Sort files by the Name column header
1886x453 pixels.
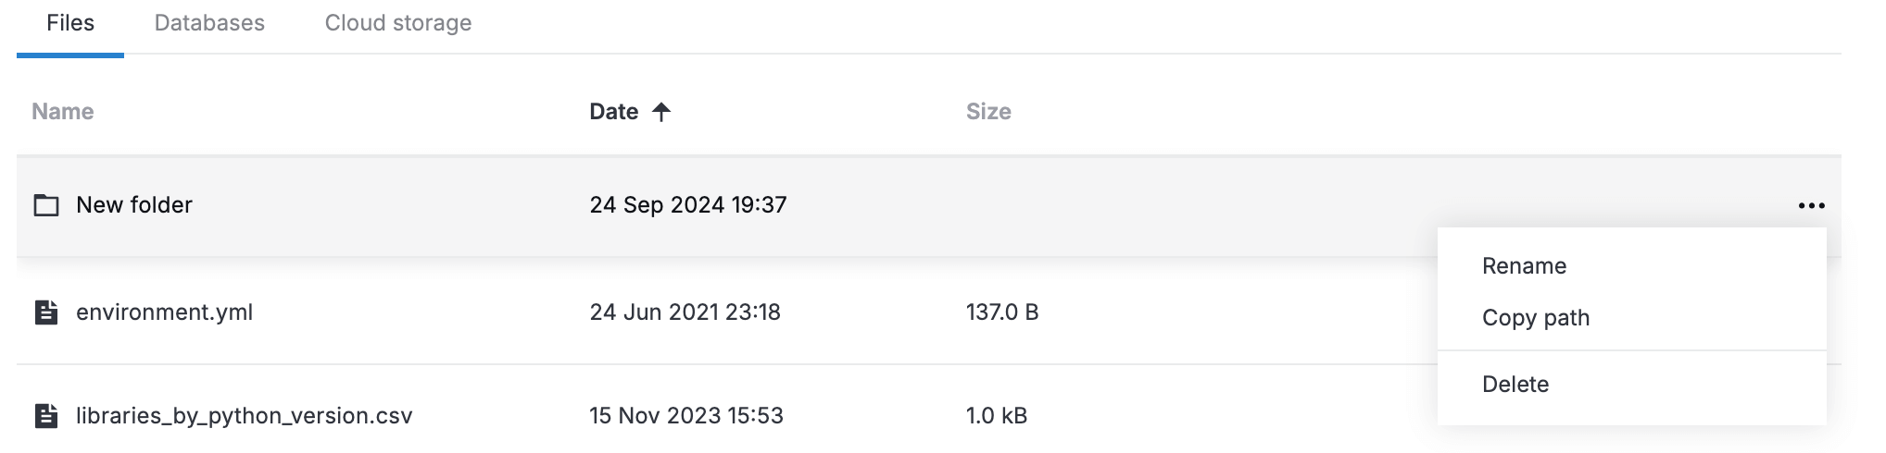(63, 112)
